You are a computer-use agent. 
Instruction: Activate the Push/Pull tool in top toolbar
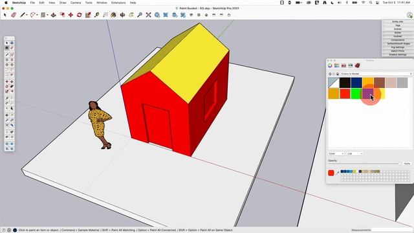coord(53,15)
